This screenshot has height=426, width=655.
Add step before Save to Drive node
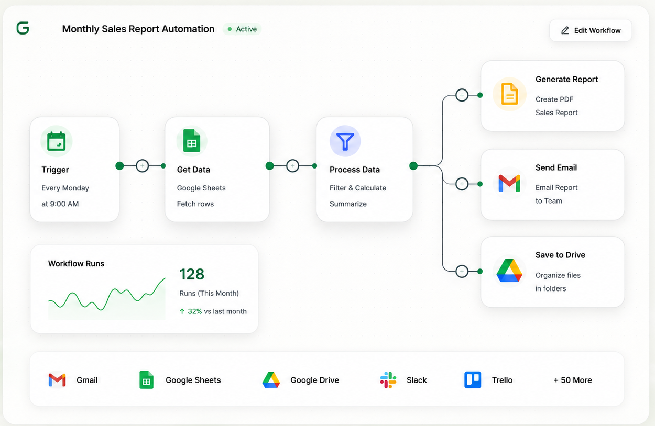coord(462,271)
